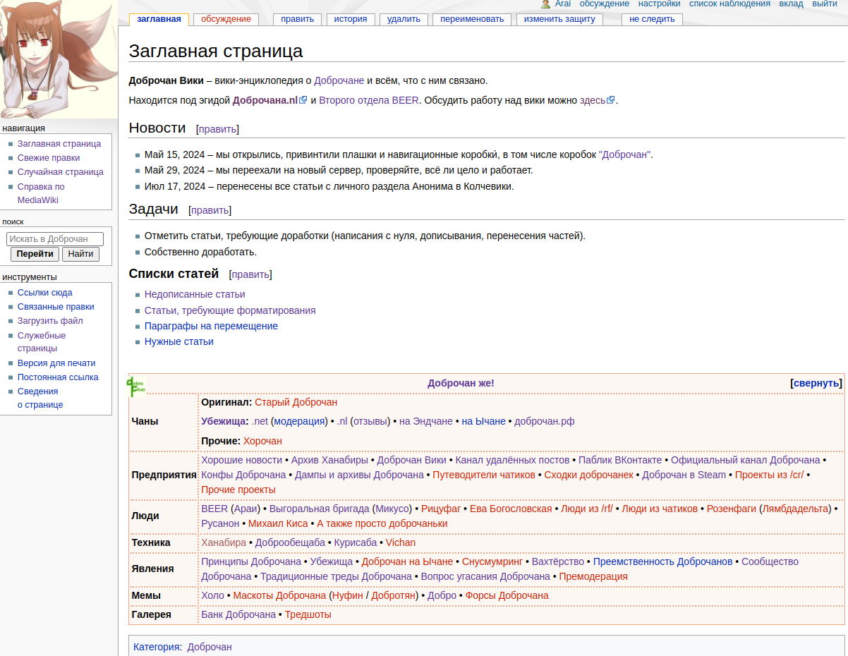Click "Загрузить файл" in the sidebar

(50, 321)
